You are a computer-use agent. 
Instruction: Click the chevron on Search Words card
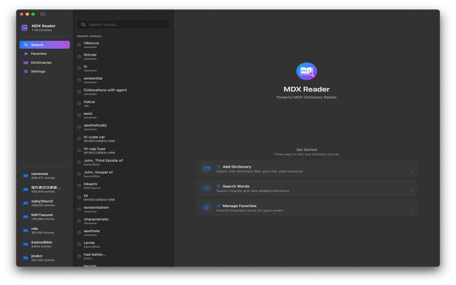pyautogui.click(x=411, y=191)
